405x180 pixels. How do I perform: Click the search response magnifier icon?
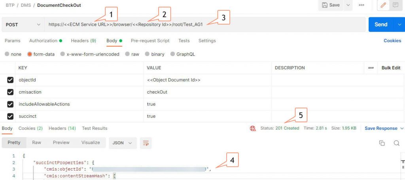point(397,143)
